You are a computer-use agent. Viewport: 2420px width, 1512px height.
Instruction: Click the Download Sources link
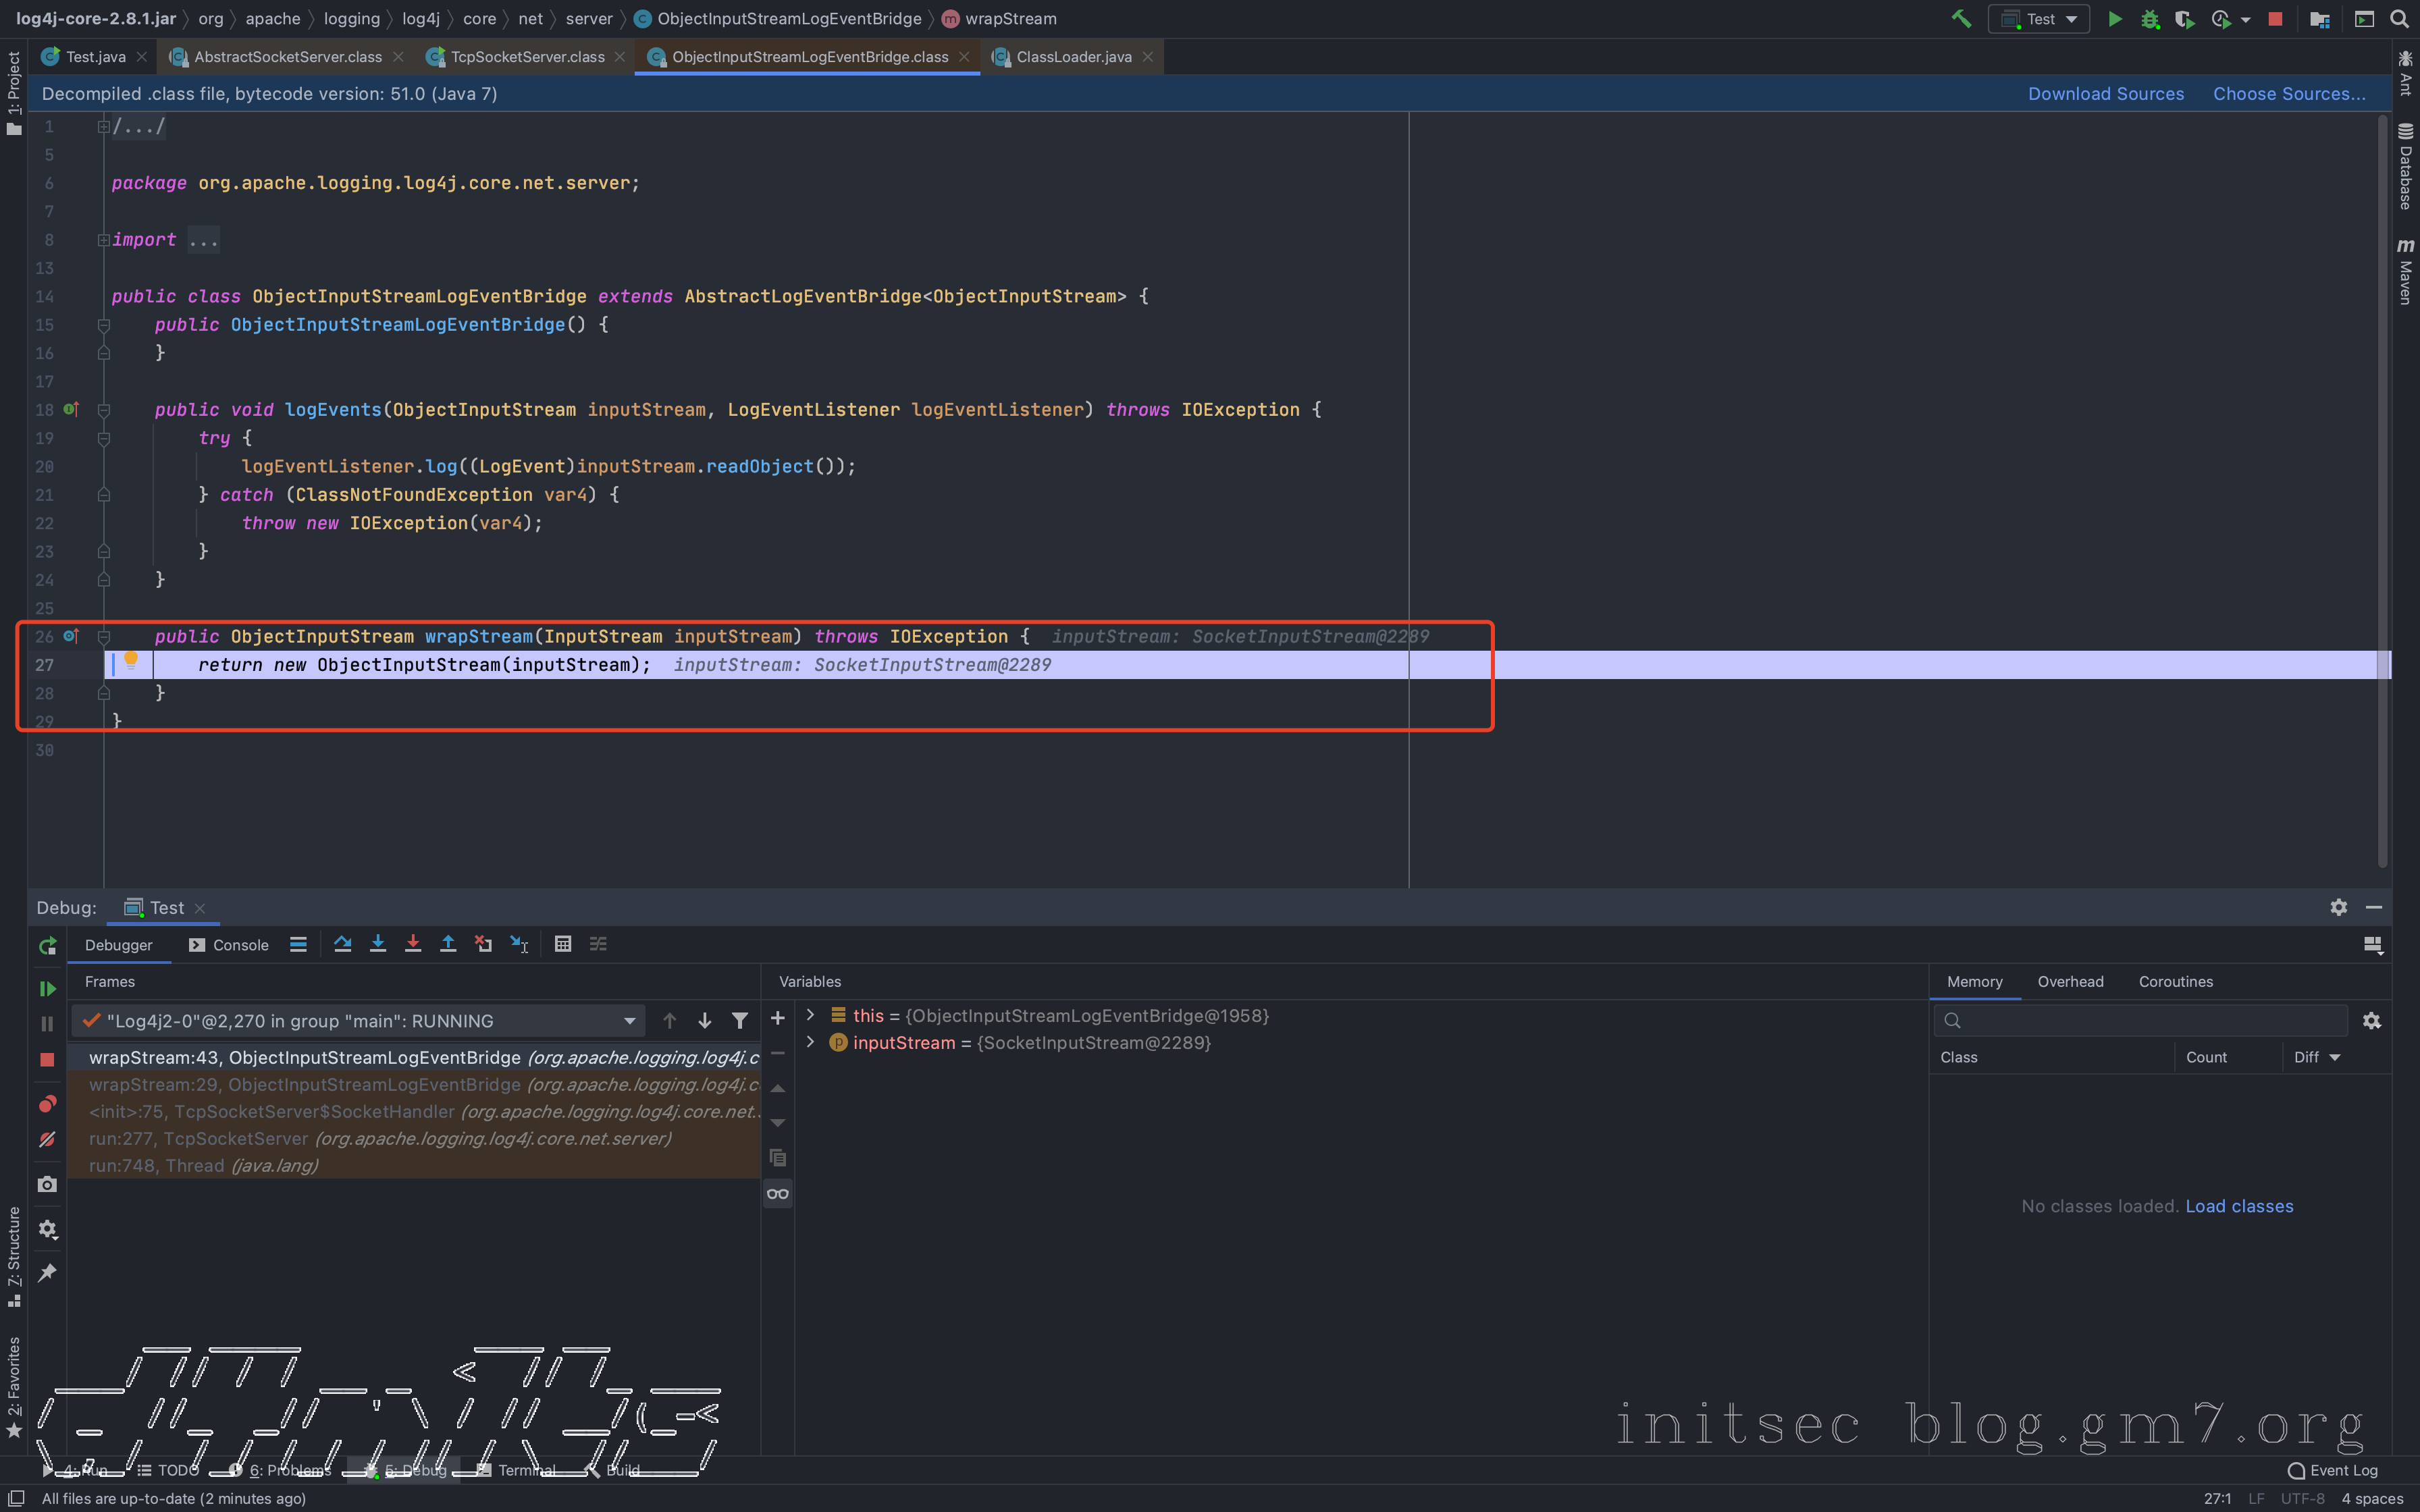[x=2105, y=94]
